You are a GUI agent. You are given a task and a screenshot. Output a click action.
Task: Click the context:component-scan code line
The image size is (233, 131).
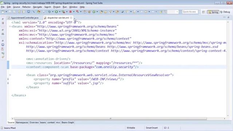coord(82,67)
